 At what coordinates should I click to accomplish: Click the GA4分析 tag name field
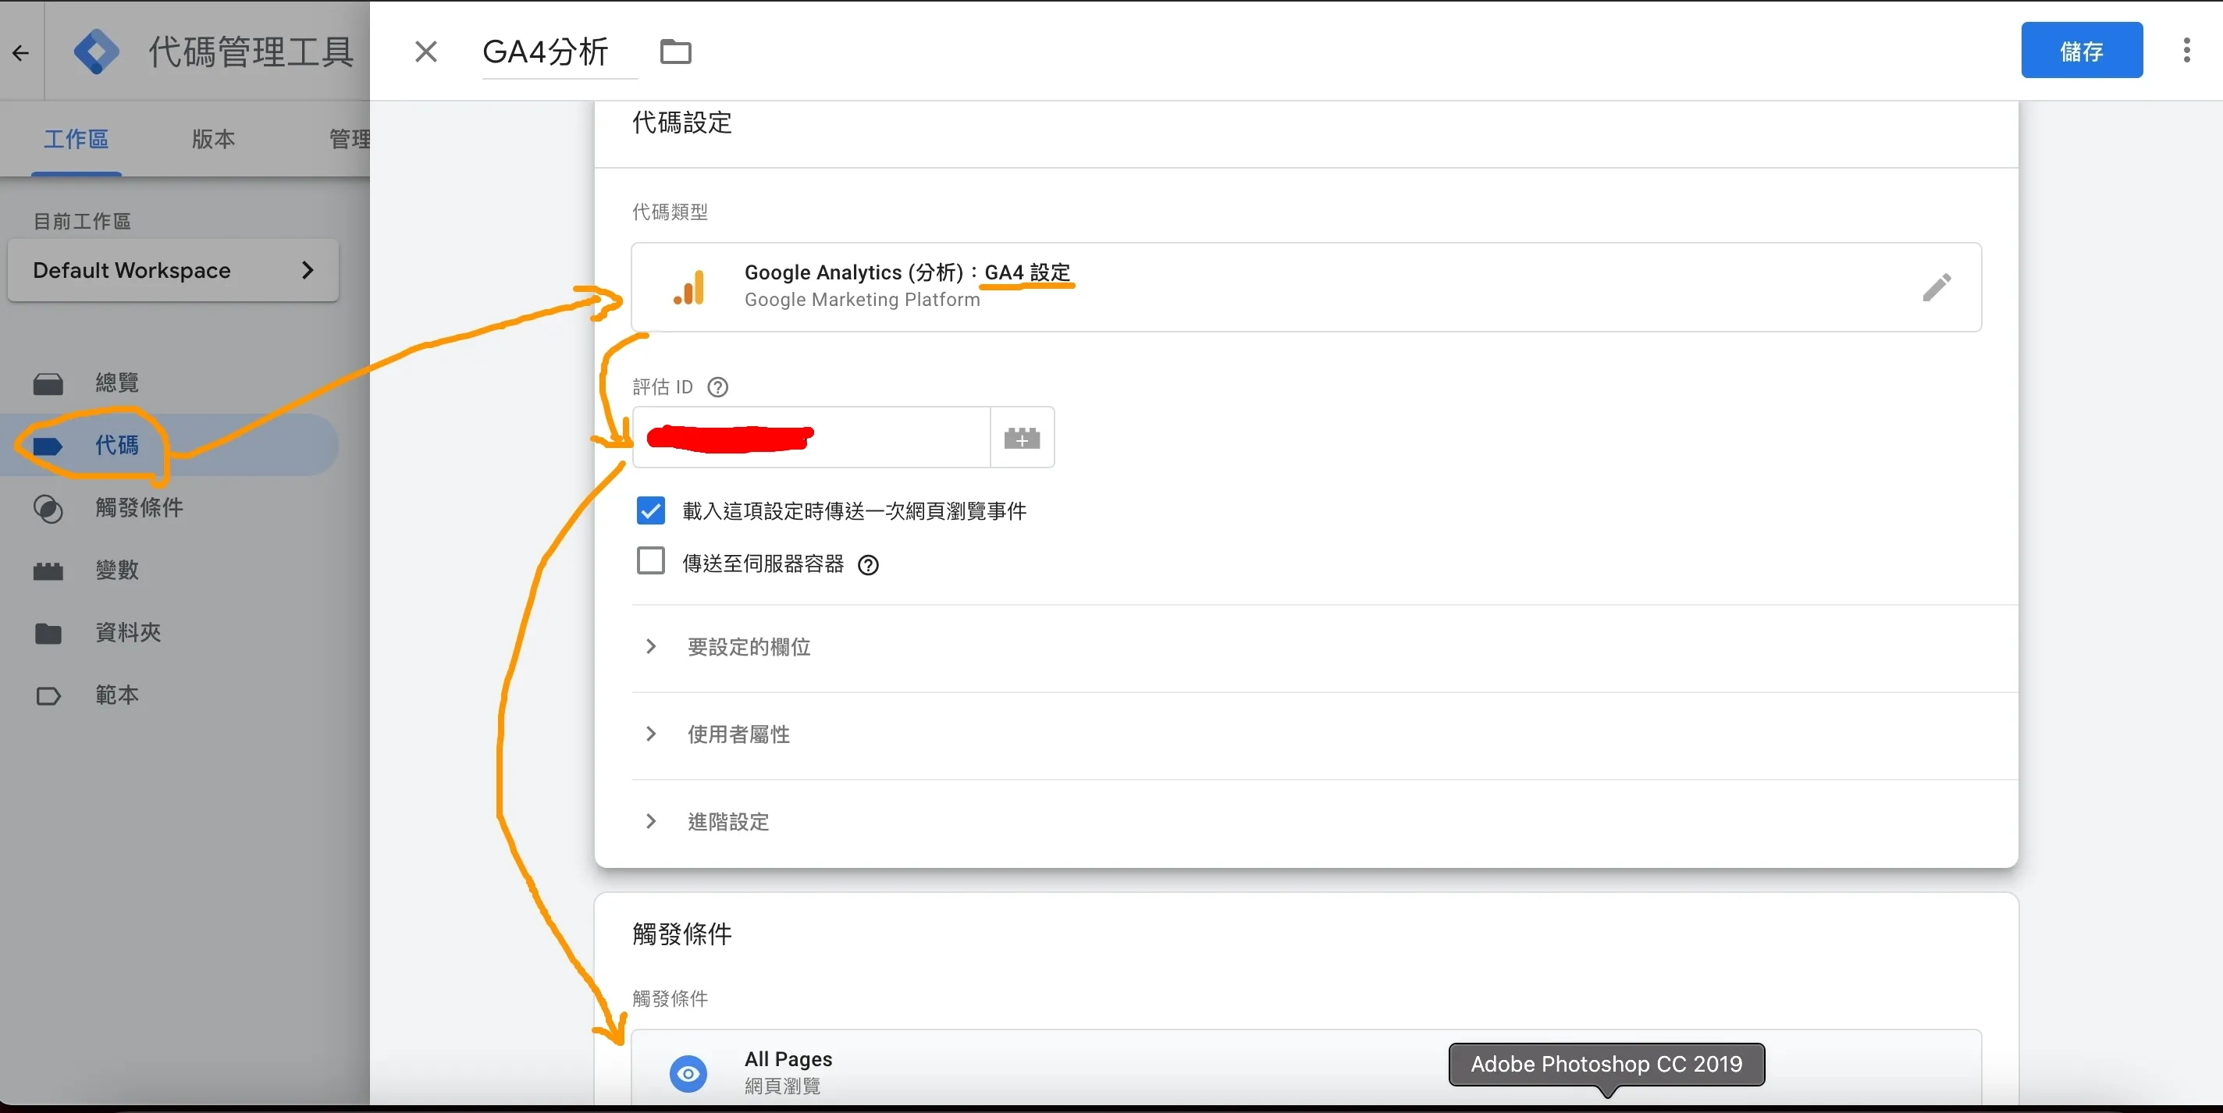point(559,52)
